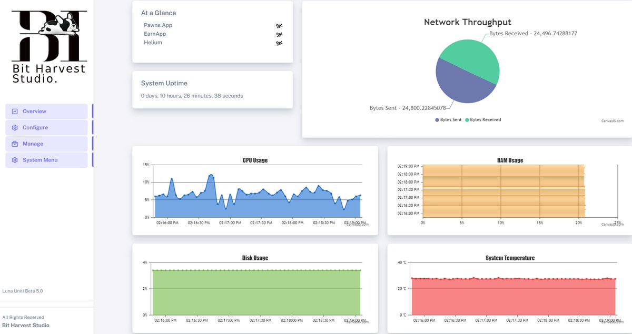
Task: Click the System Uptime heading
Action: (x=164, y=83)
